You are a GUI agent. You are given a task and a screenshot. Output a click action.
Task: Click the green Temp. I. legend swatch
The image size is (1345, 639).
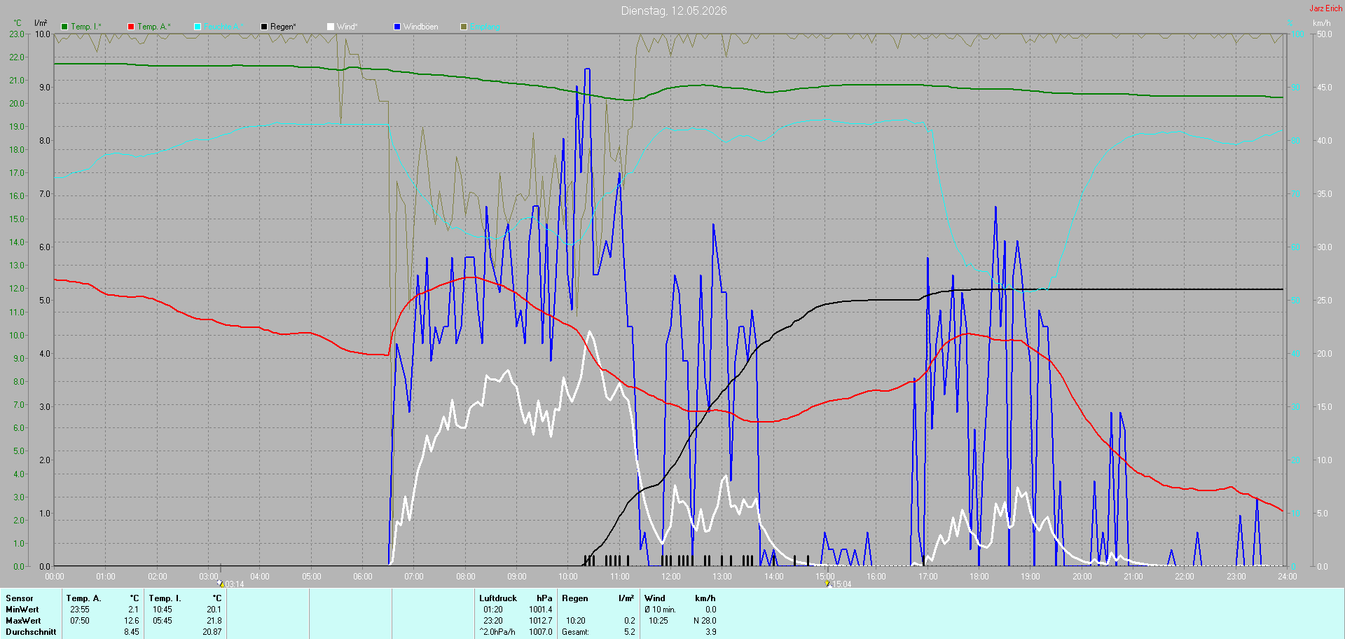[x=64, y=27]
